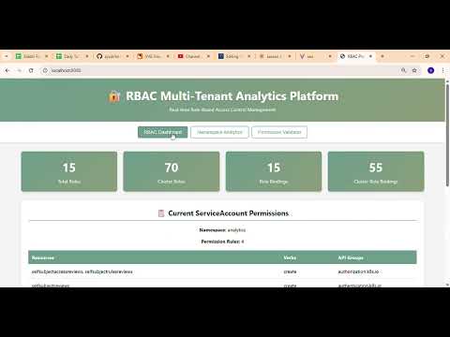Open the browser profile avatar
This screenshot has height=337, width=450.
pyautogui.click(x=431, y=70)
